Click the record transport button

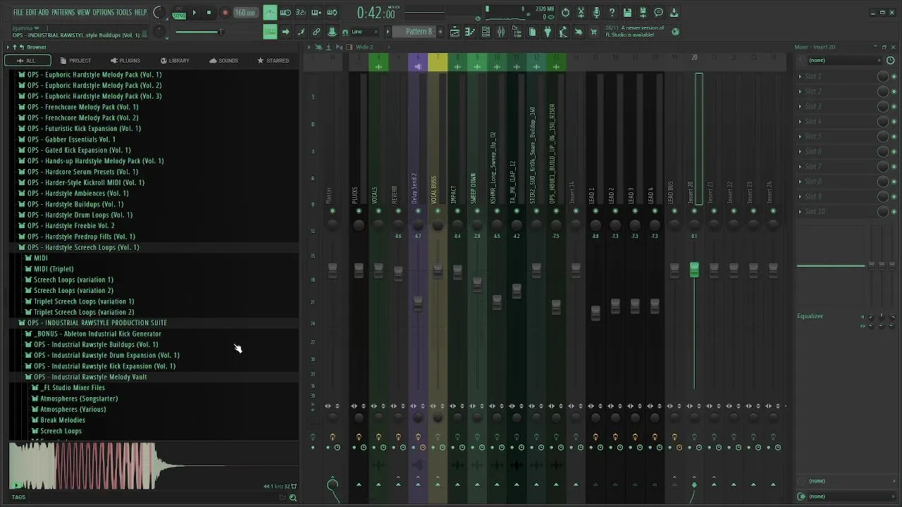(x=225, y=12)
